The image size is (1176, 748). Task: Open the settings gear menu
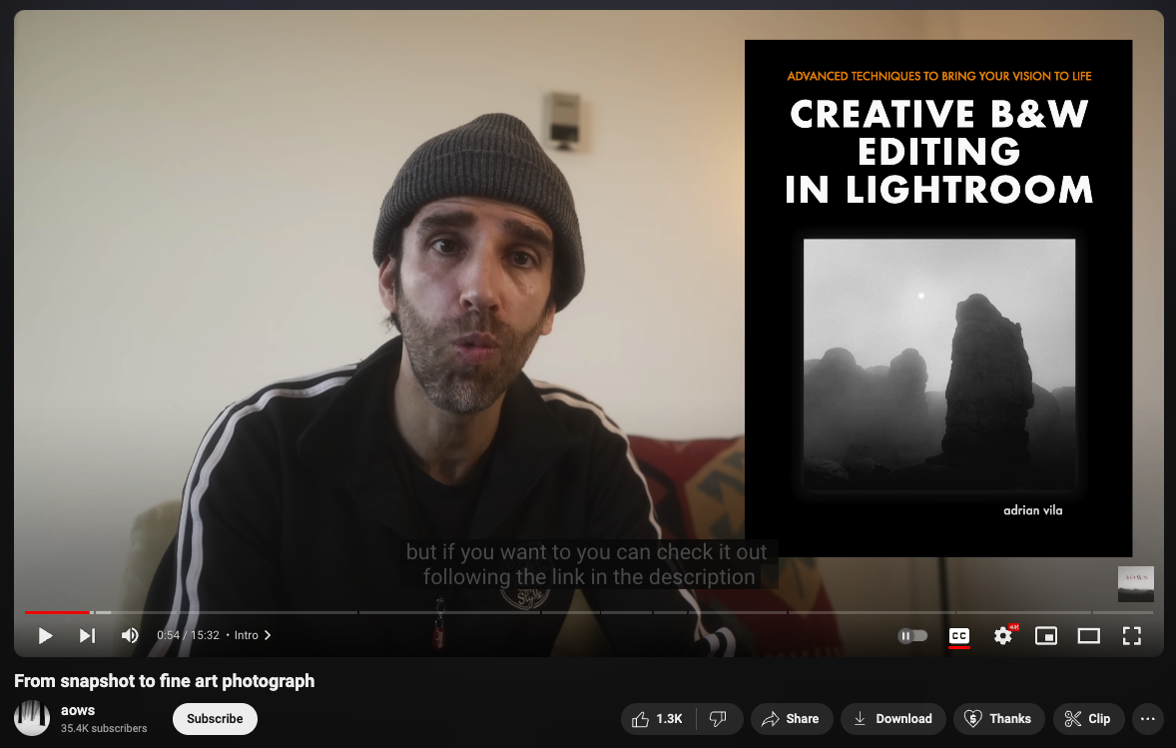coord(1003,635)
